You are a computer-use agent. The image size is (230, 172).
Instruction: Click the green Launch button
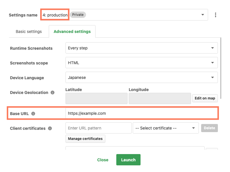click(x=128, y=160)
